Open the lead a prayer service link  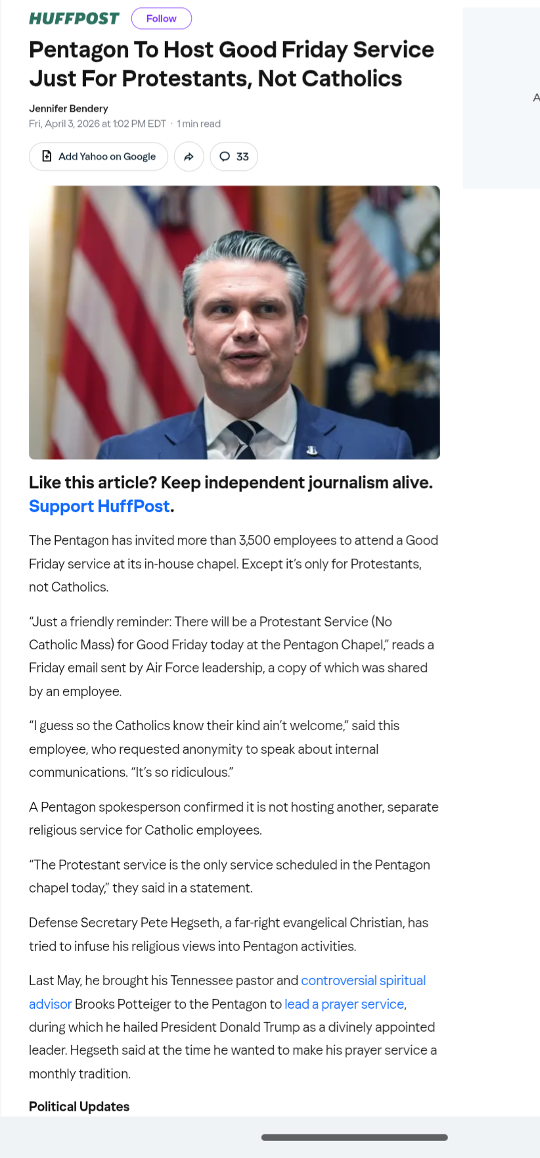[345, 1004]
